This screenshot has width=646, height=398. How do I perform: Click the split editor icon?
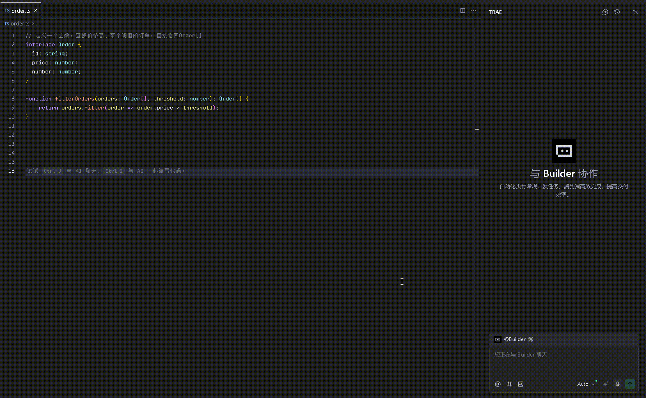coord(463,11)
